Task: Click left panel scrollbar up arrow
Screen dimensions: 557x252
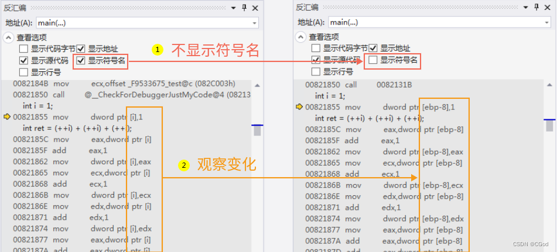Action: [x=257, y=85]
